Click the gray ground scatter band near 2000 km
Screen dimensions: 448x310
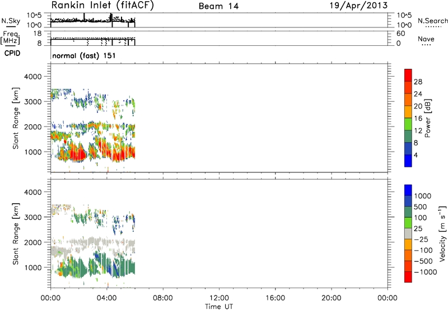[x=91, y=241]
